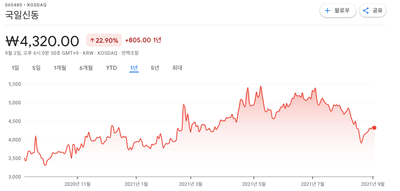Select the 5일 time range tab
Image resolution: width=400 pixels, height=191 pixels.
coord(37,68)
